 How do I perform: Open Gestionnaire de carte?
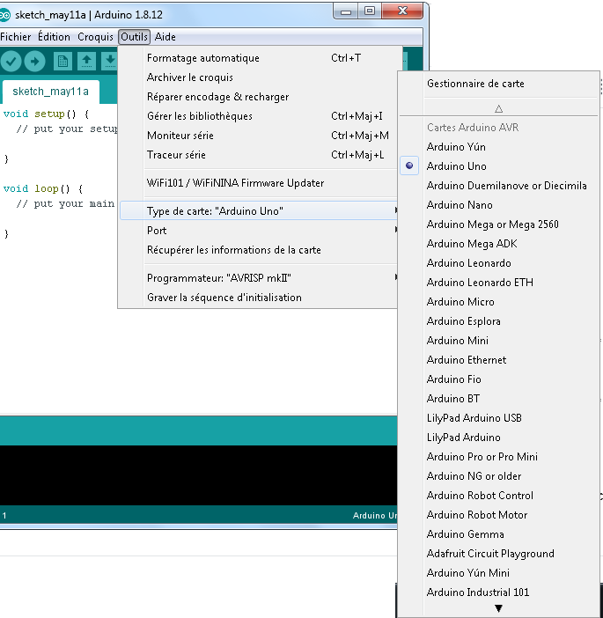(x=475, y=84)
